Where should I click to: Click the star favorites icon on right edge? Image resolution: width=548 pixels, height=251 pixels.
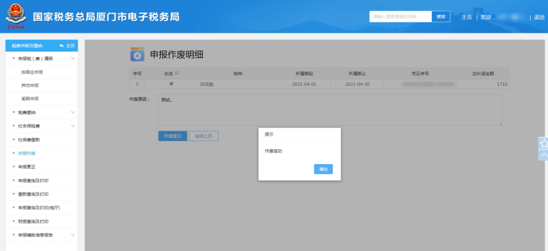click(x=543, y=144)
